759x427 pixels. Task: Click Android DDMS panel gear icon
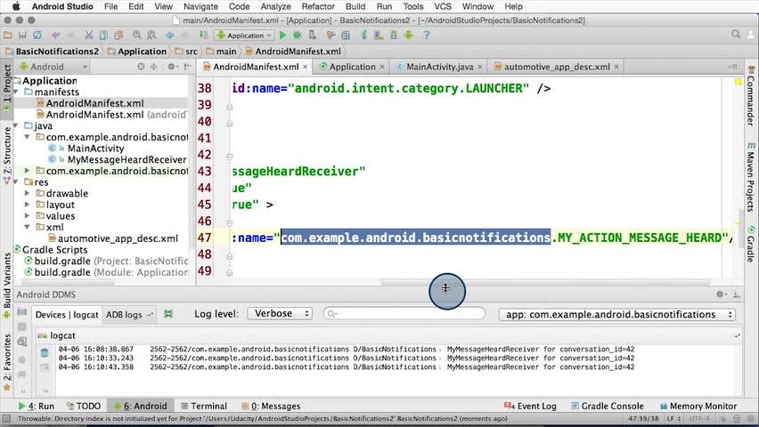pos(720,294)
